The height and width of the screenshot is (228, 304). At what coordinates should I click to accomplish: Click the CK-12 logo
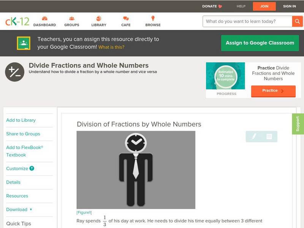click(17, 21)
